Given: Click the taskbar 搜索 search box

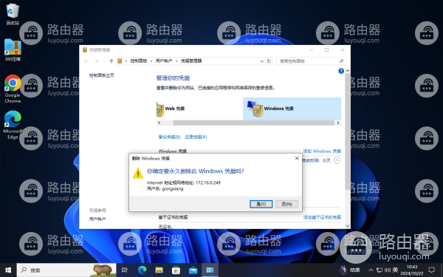Looking at the screenshot, I should [66, 270].
